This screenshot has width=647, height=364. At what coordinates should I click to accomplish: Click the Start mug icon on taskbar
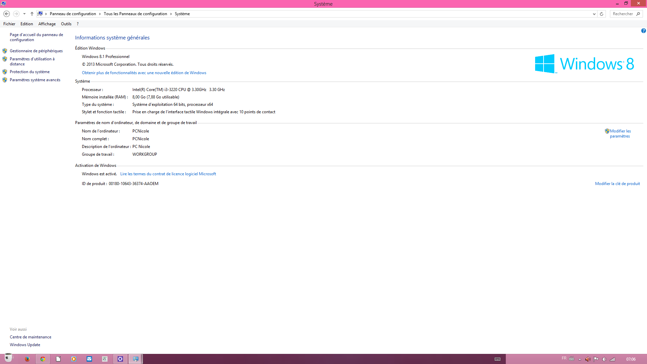(8, 358)
